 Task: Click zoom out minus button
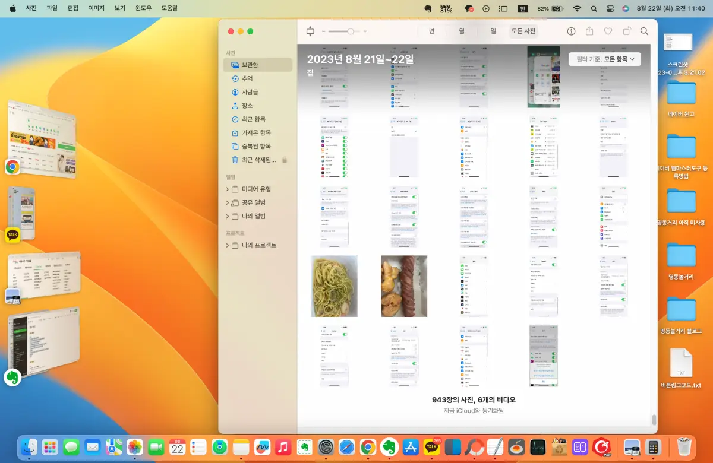coord(323,31)
